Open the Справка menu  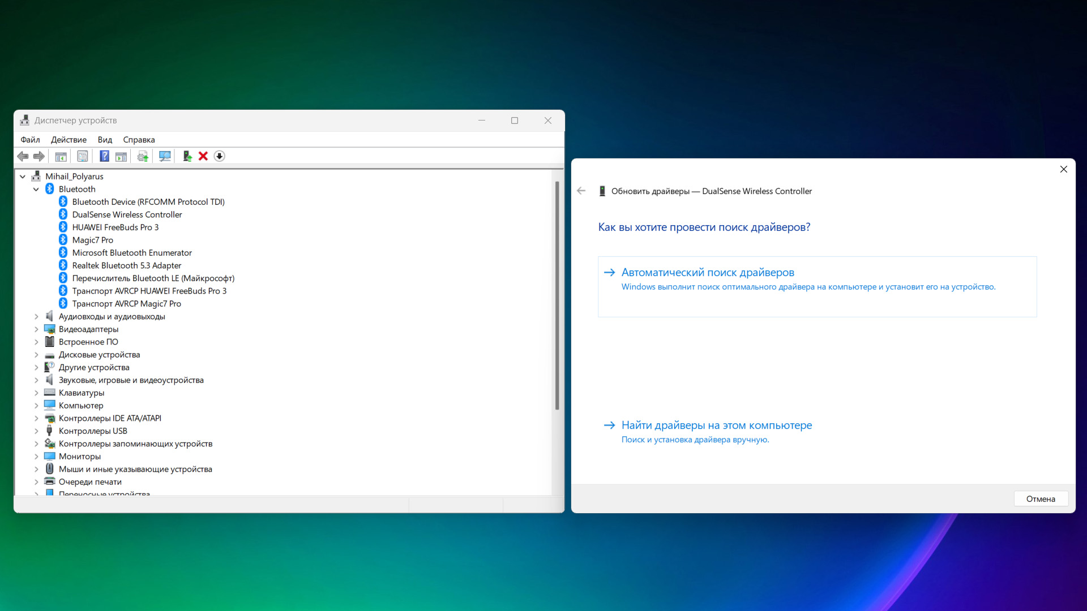pos(139,140)
